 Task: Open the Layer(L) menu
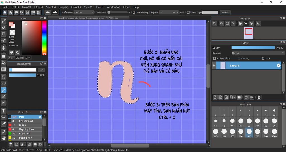point(27,7)
